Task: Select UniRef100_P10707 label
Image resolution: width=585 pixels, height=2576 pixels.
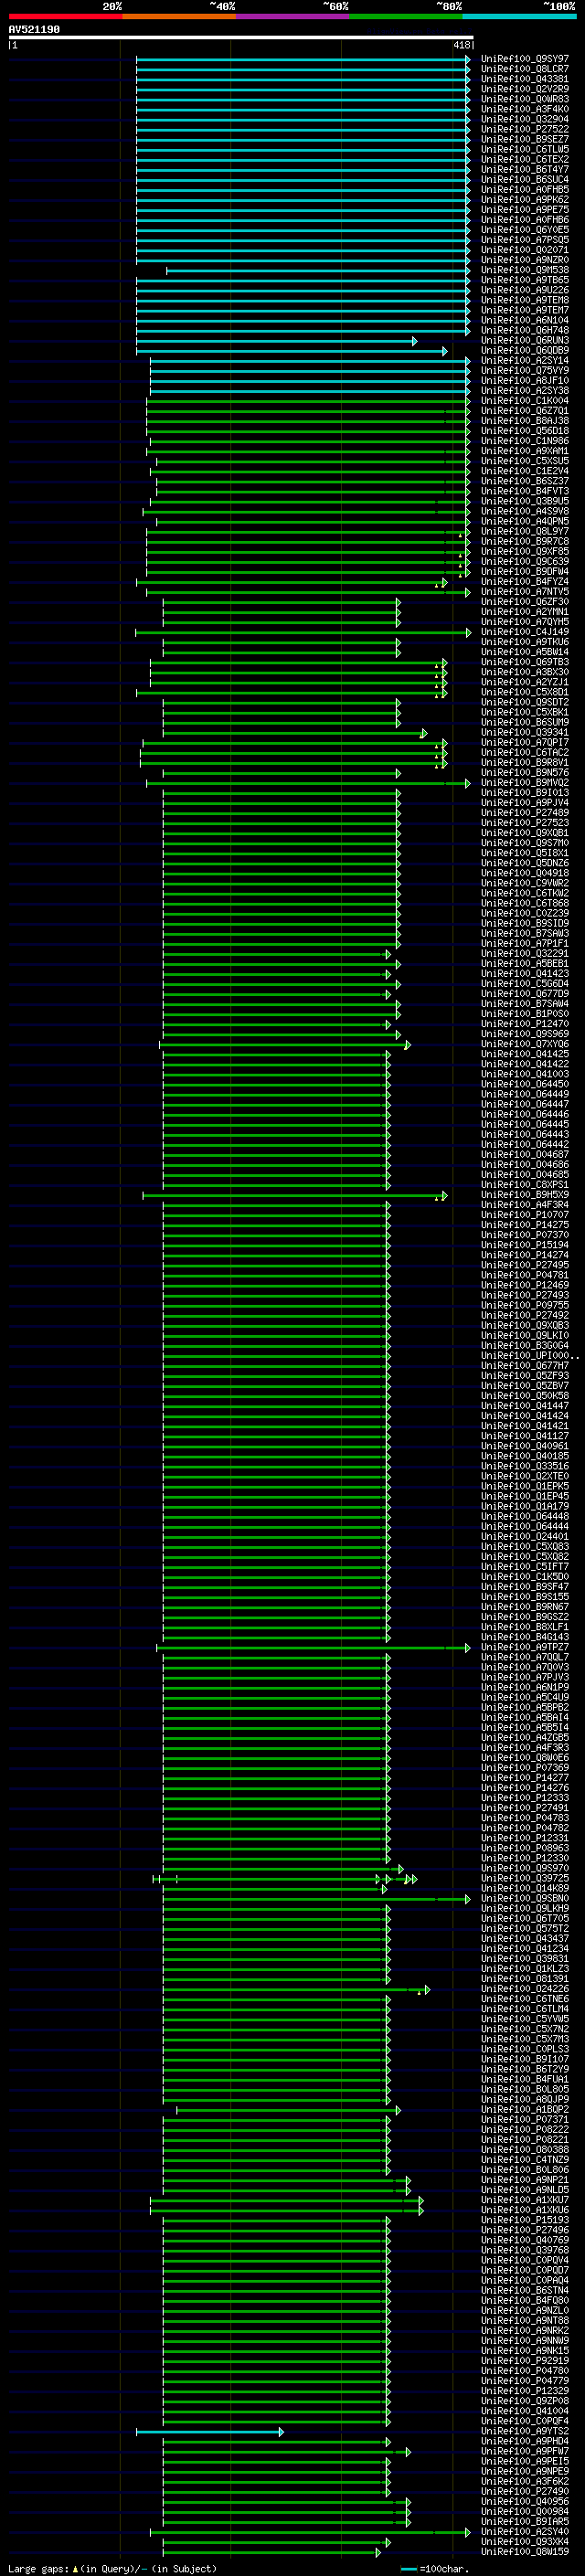Action: (524, 1214)
